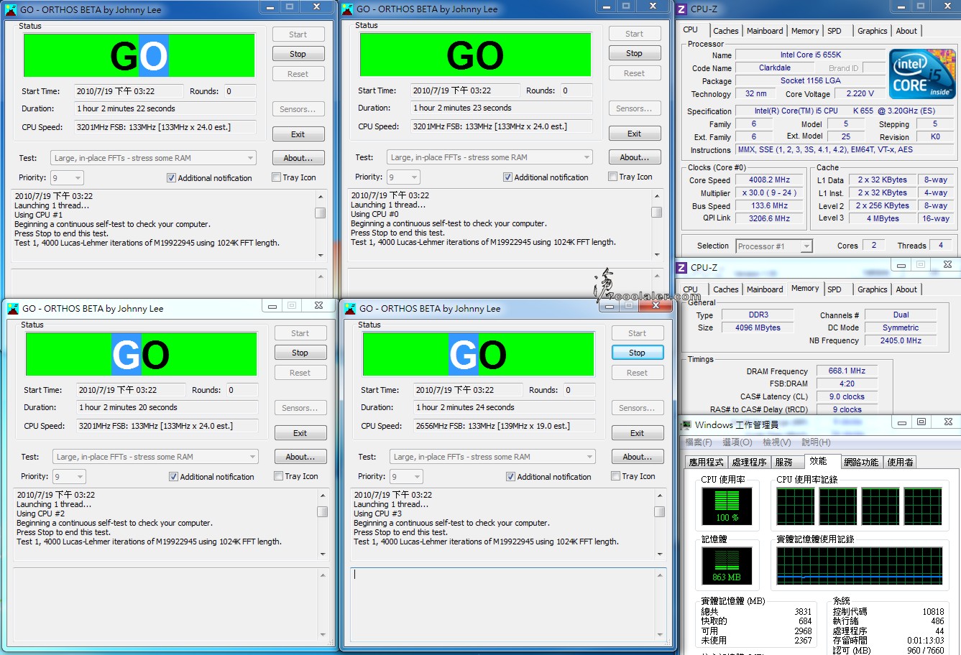The image size is (961, 655).
Task: Enable Tray Icon in CPU #3 ORTHOS window
Action: (x=615, y=476)
